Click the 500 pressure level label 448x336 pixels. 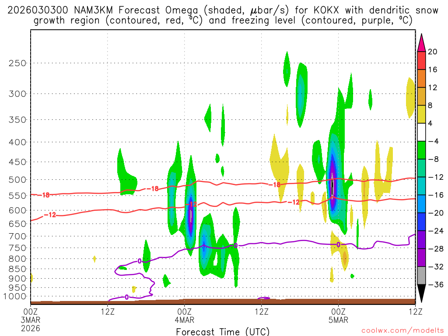(17, 180)
